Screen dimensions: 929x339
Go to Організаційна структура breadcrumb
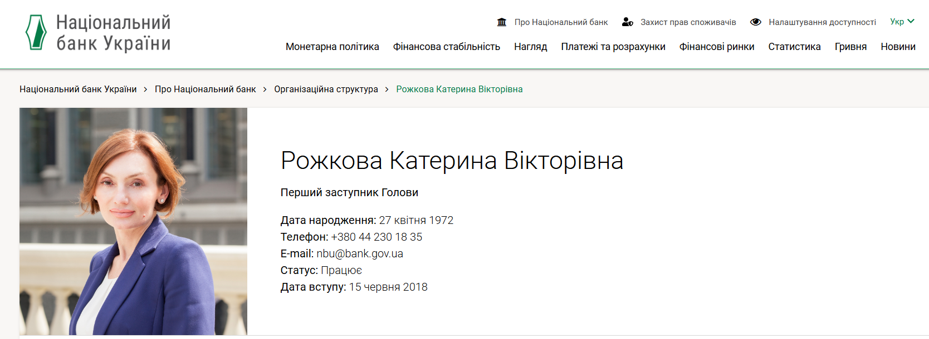326,89
